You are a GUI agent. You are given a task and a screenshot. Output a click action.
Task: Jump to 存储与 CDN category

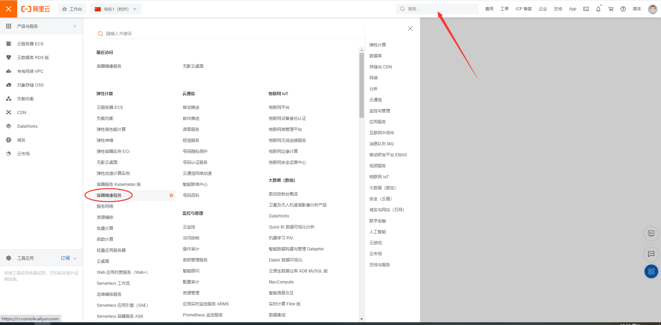381,67
